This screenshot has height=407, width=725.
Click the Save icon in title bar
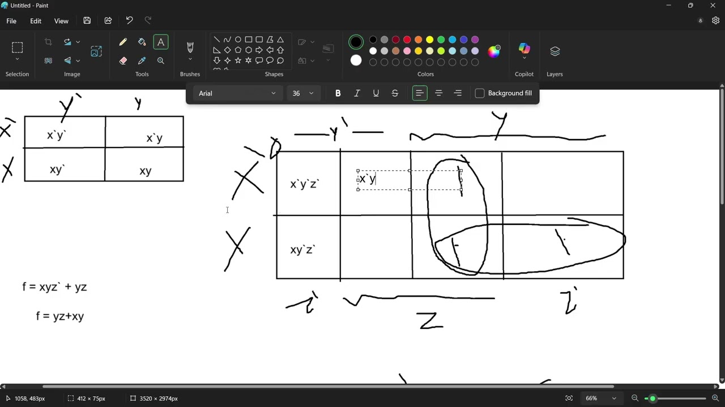coord(87,21)
